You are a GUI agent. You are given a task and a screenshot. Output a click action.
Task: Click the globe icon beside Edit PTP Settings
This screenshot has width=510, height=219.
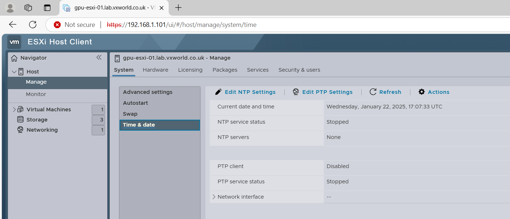[296, 92]
